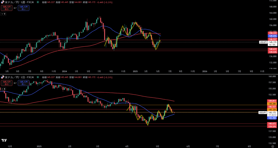This screenshot has height=148, width=278.
Task: Select the red 150.372 price label on weekly scale
Action: click(272, 33)
